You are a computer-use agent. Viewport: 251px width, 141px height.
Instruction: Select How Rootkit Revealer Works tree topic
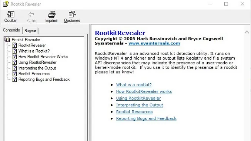coord(43,57)
